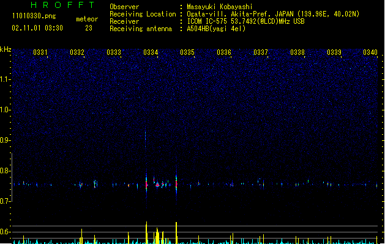Click the HROFFT title text
The image size is (385, 244).
62,5
